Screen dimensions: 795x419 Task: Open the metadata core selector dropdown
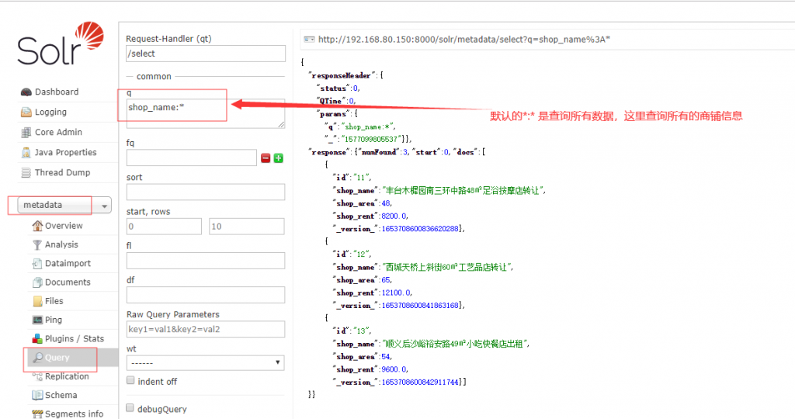61,206
